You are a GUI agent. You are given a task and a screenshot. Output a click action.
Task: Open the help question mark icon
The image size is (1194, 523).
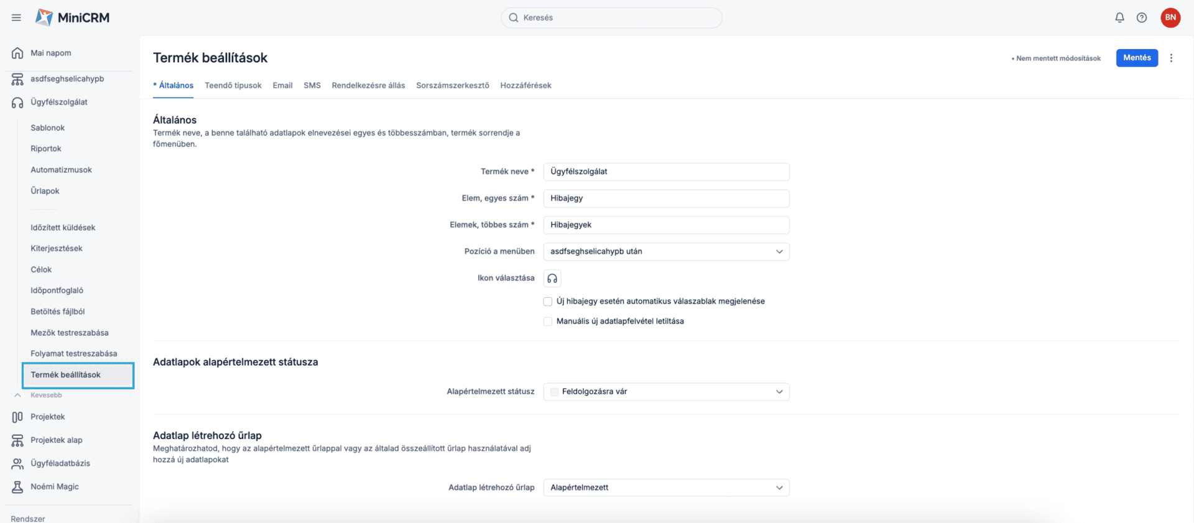pos(1142,17)
